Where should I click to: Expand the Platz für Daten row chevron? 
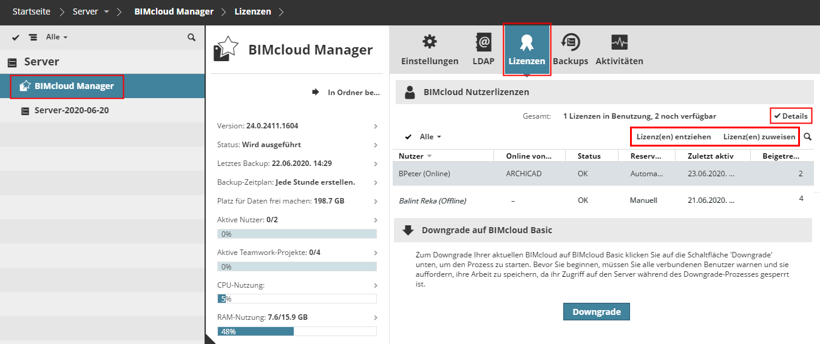376,201
